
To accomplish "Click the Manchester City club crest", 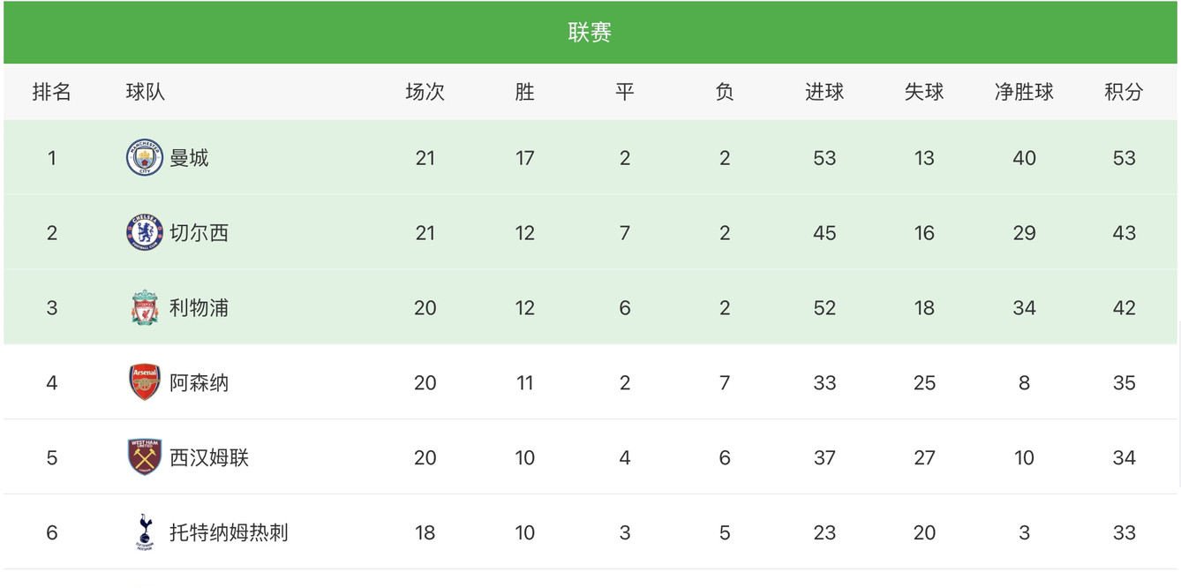I will point(145,158).
